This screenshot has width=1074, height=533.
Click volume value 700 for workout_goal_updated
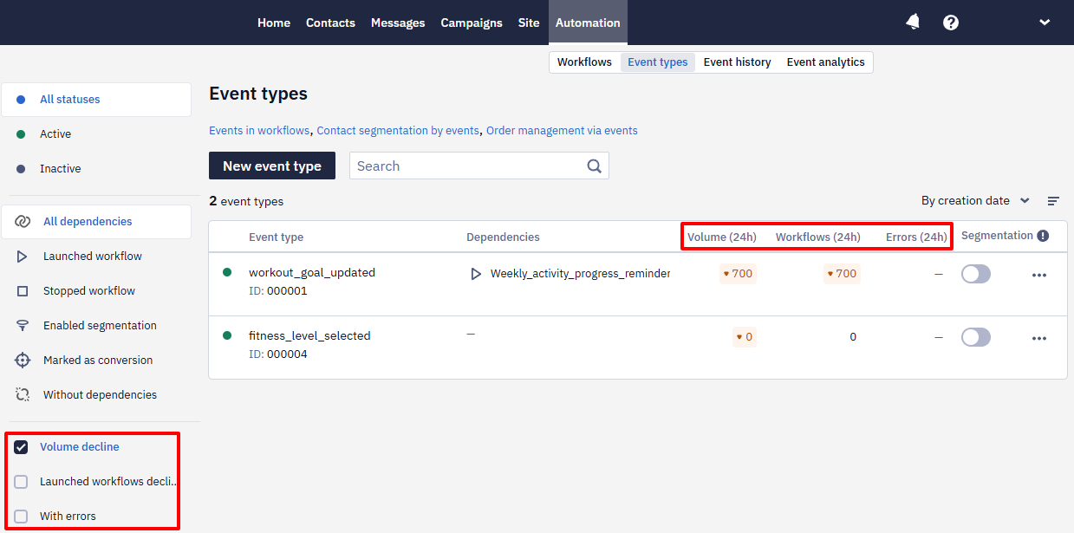[738, 274]
